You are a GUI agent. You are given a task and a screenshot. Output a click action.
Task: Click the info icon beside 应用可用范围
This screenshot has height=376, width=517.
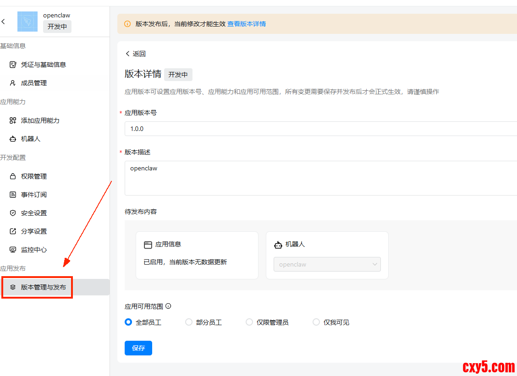168,306
